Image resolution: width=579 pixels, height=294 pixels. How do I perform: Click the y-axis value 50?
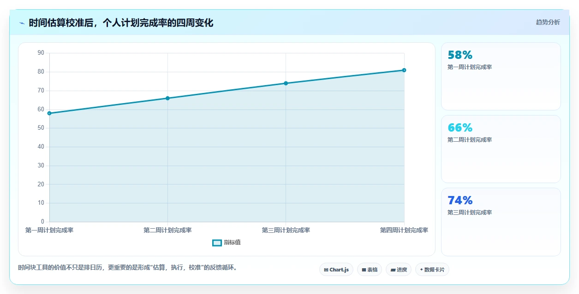pyautogui.click(x=41, y=128)
